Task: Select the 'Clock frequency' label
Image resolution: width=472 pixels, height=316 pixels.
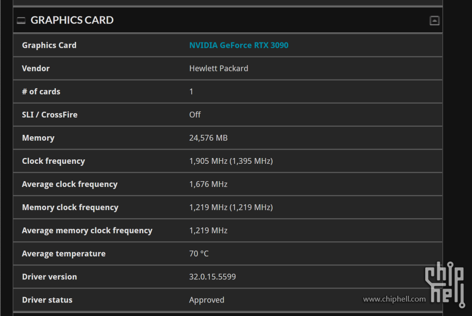Action: pos(53,161)
